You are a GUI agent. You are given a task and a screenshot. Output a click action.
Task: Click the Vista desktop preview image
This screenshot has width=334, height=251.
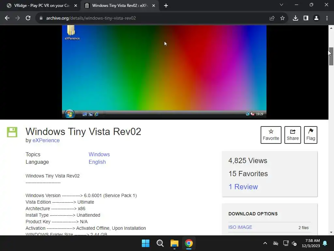tap(164, 72)
